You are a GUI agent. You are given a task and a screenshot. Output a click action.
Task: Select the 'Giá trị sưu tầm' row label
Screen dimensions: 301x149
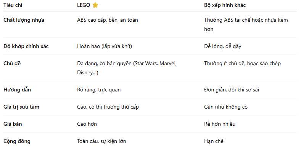click(21, 107)
